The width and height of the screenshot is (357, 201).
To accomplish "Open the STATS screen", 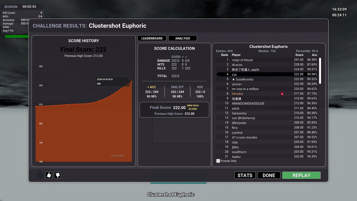I will 245,175.
